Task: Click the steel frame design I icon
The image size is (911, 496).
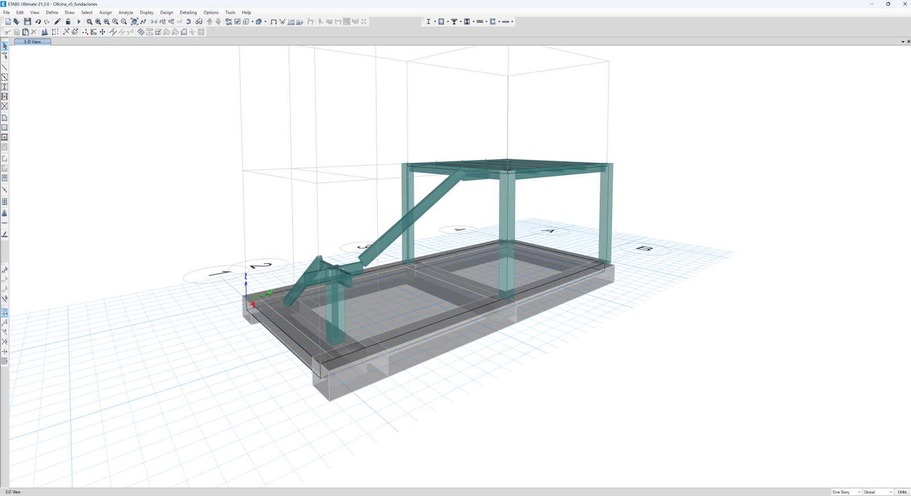Action: point(428,22)
